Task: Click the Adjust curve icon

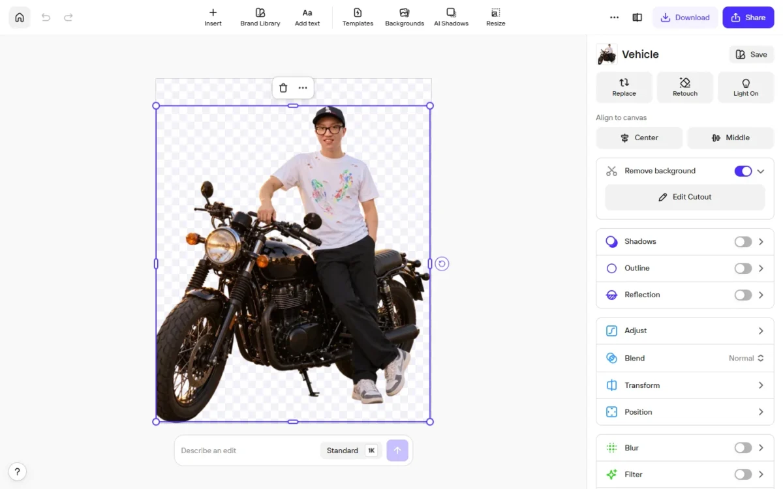Action: tap(611, 331)
